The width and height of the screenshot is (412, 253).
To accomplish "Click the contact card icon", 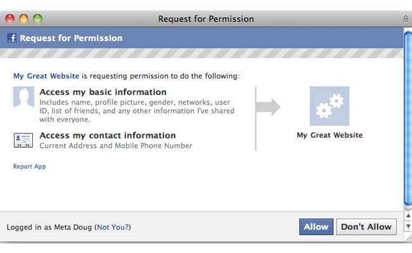I will pos(23,140).
